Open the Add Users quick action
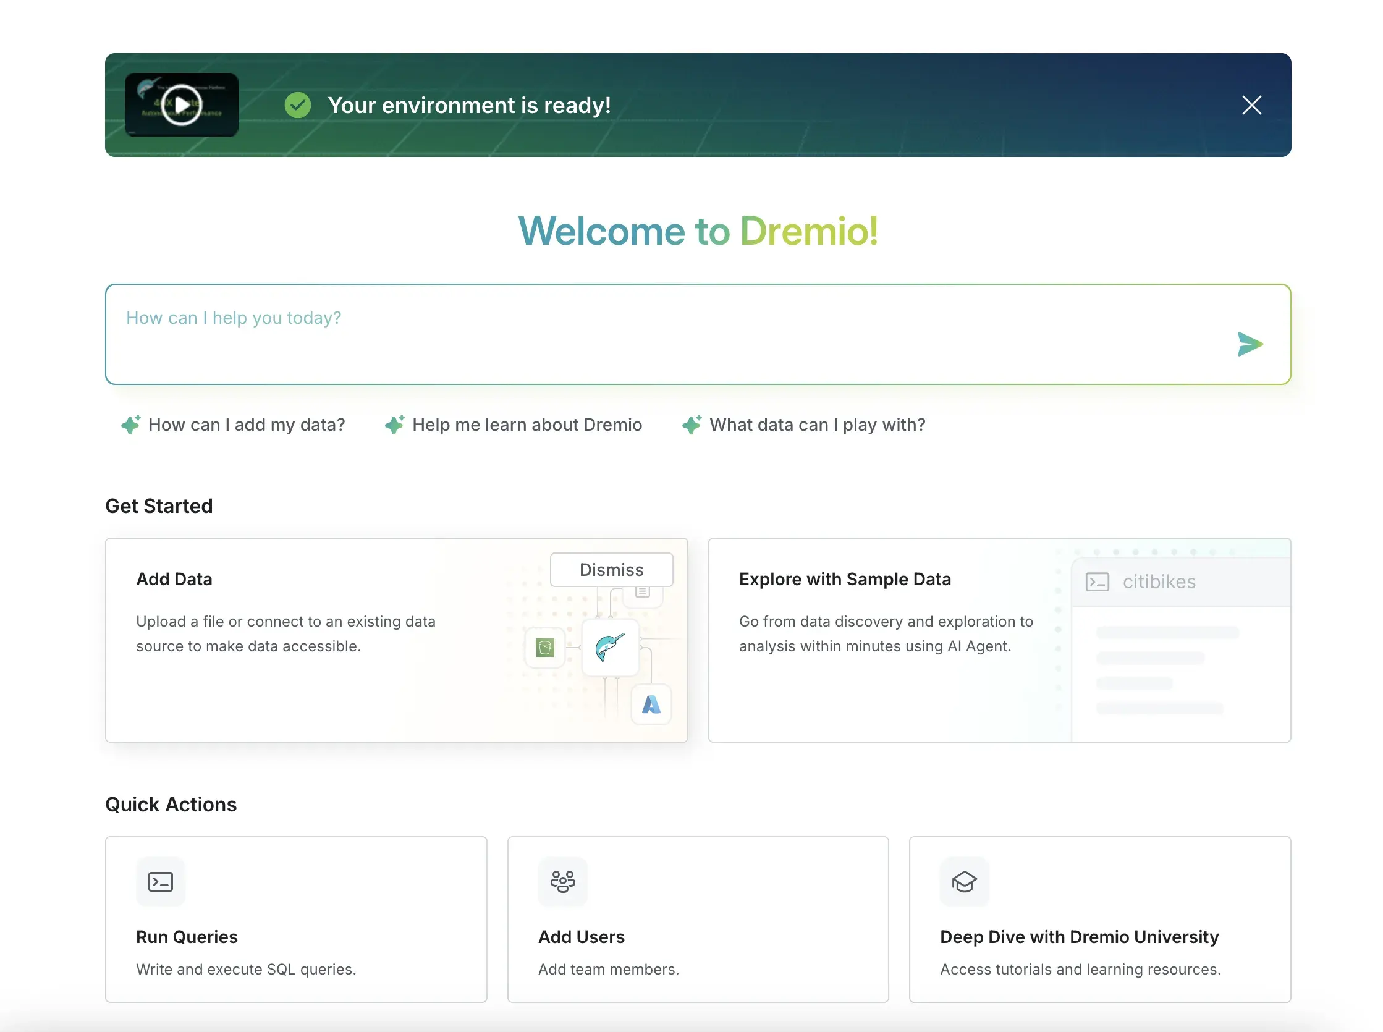 [698, 920]
